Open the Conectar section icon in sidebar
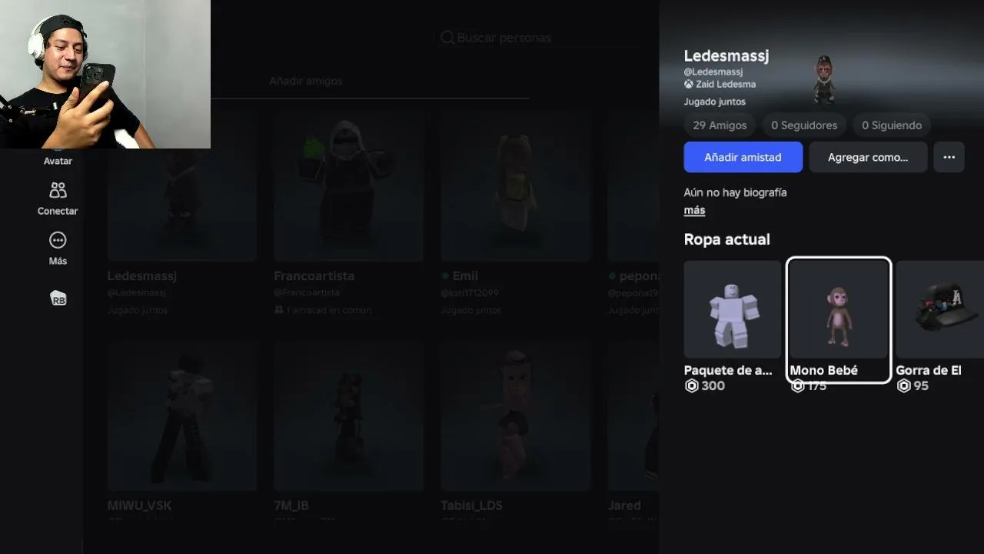Image resolution: width=984 pixels, height=554 pixels. [58, 190]
